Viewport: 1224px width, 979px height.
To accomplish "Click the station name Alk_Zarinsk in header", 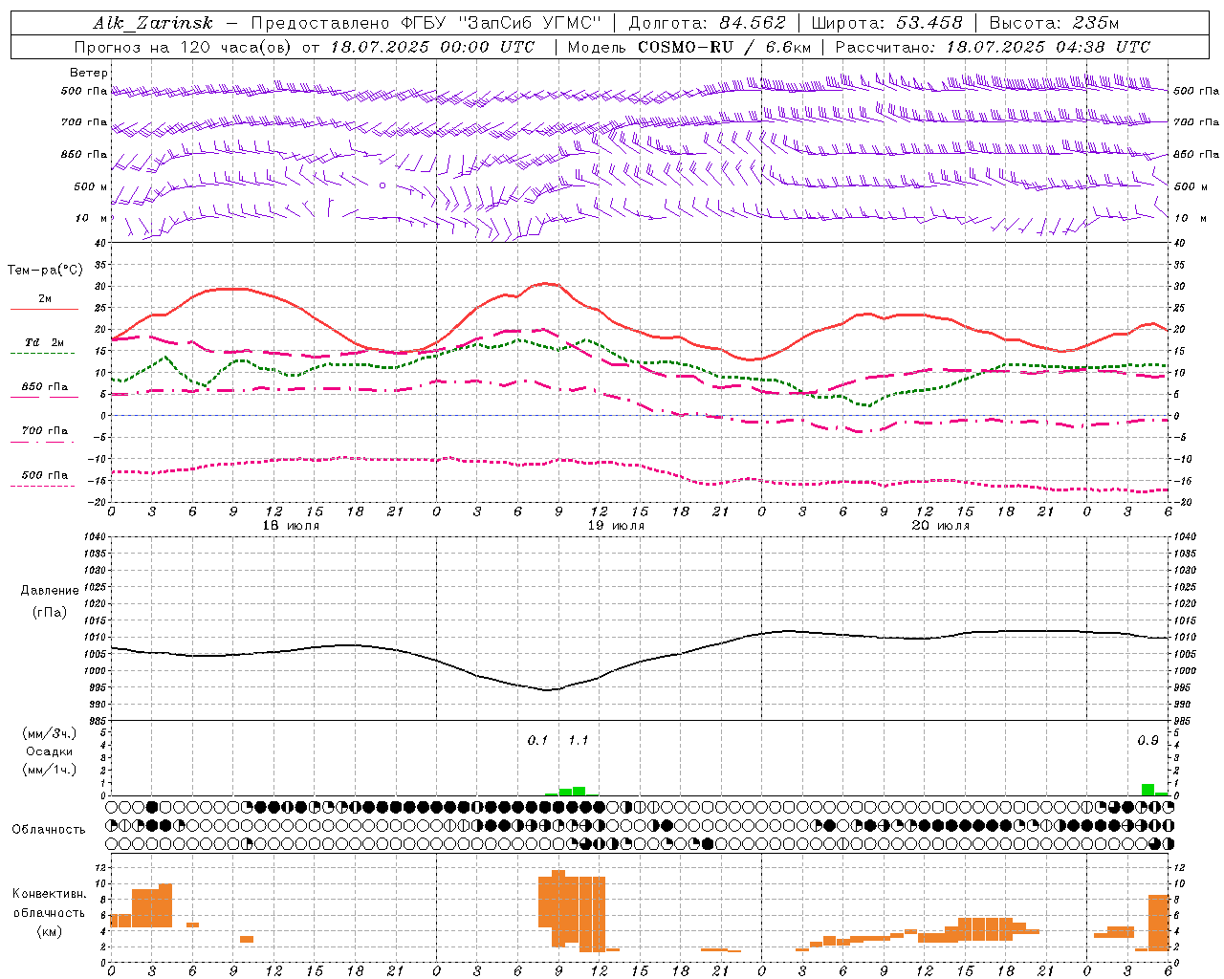I will click(x=153, y=23).
